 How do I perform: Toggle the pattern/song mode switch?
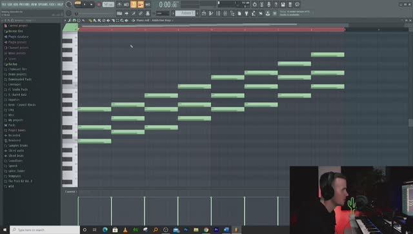pos(77,3)
